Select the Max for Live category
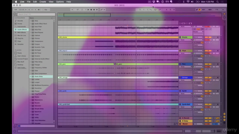 (22, 35)
